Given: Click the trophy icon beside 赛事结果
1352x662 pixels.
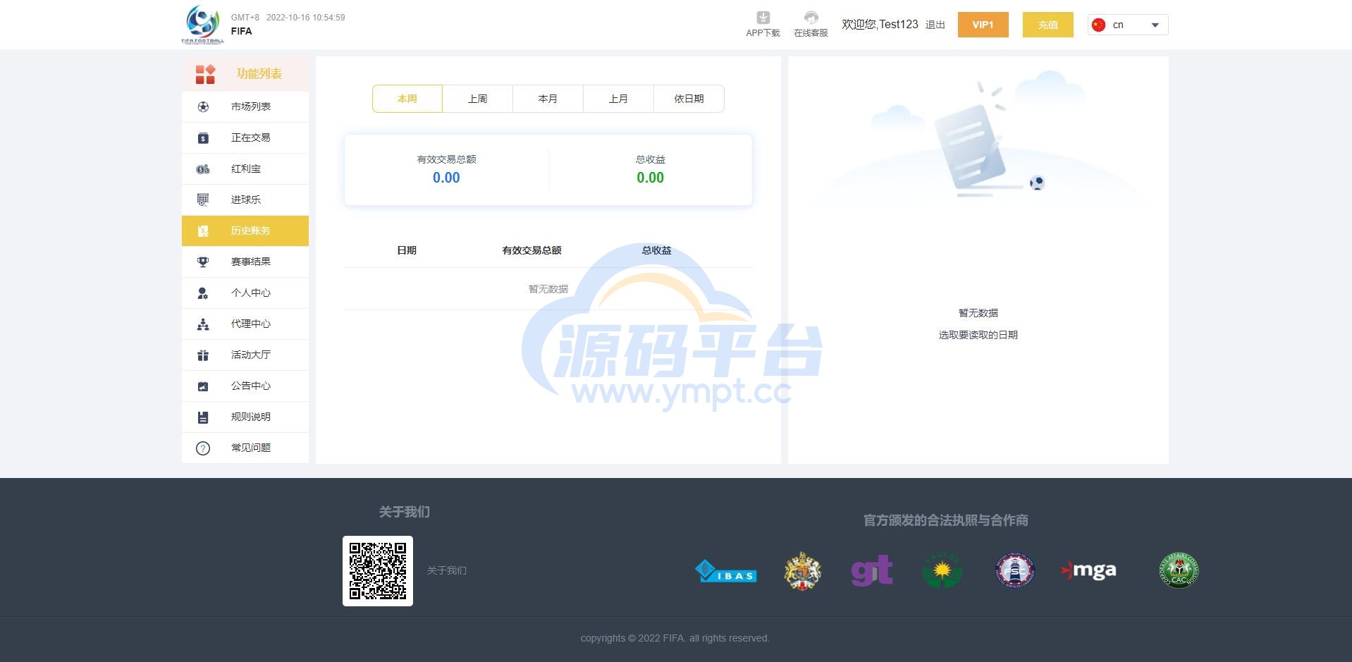Looking at the screenshot, I should pos(203,262).
